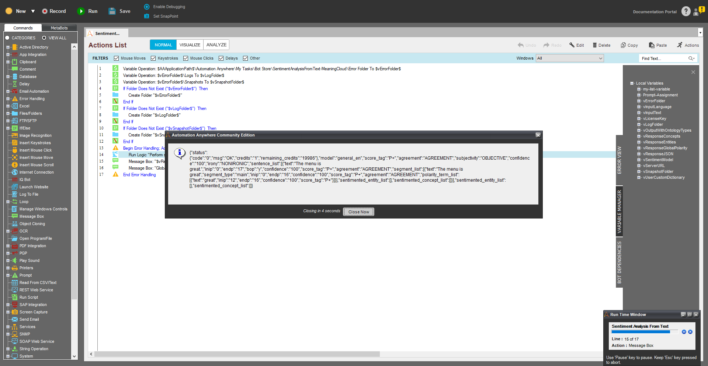
Task: Click the Paste clipboard icon
Action: tap(652, 45)
